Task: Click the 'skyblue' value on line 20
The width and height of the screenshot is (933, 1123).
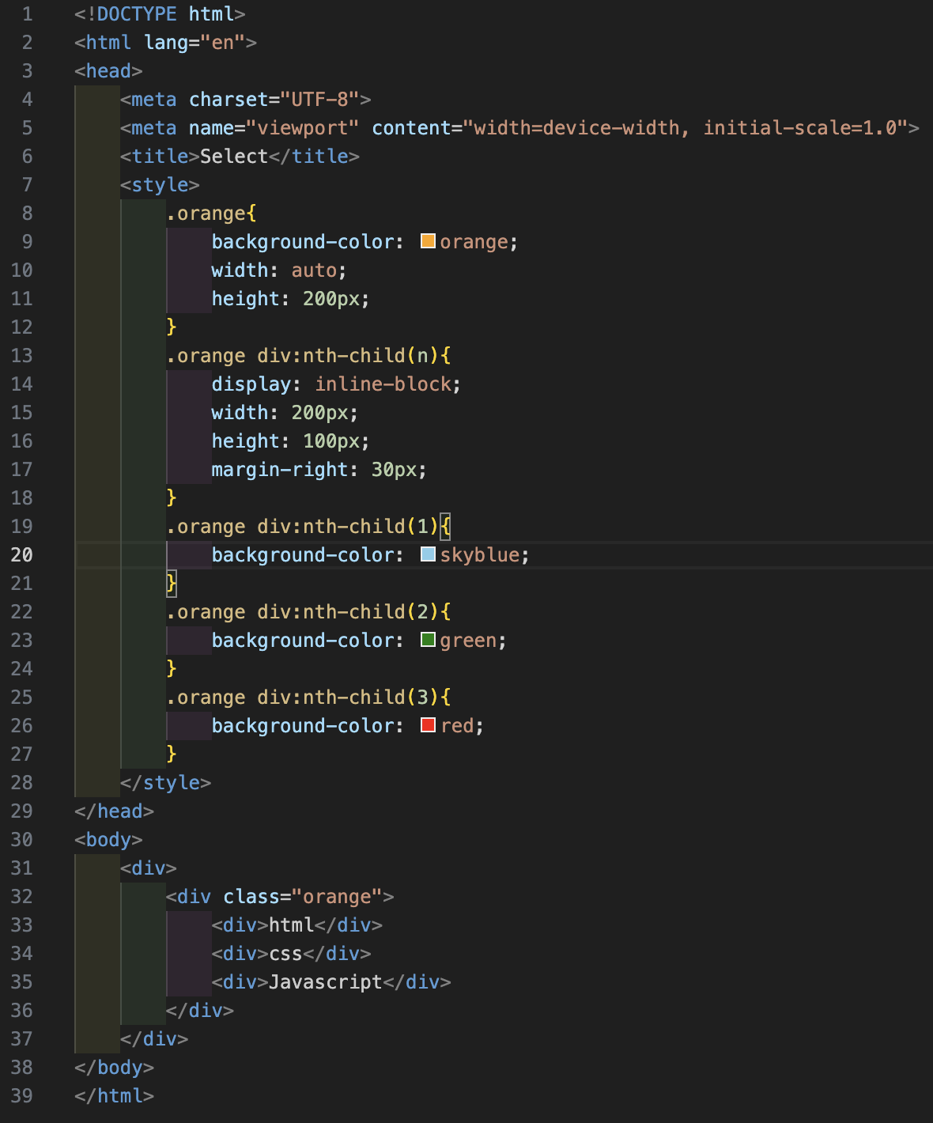Action: coord(480,555)
